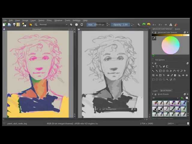Open the Filter menu
Image resolution: width=192 pixels, height=144 pixels.
coord(49,20)
